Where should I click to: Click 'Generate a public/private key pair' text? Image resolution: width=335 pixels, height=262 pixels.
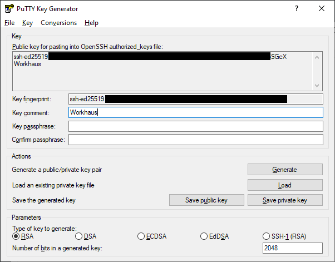[57, 170]
